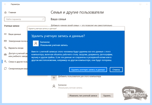Open the Синхронизация section
Viewport: 152px width, 105px height.
18,68
